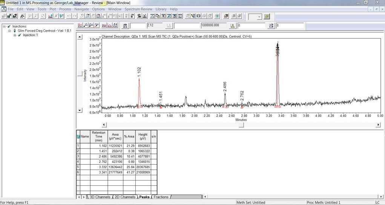Click the toolbar window icon showing a single small peak
This screenshot has width=385, height=205.
[152, 16]
